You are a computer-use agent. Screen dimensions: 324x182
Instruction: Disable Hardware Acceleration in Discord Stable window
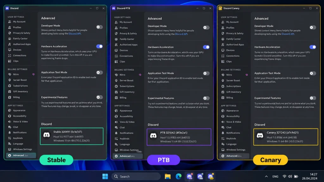[x=99, y=46]
